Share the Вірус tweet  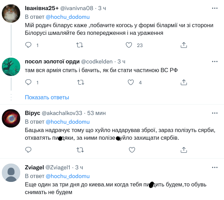click(184, 150)
